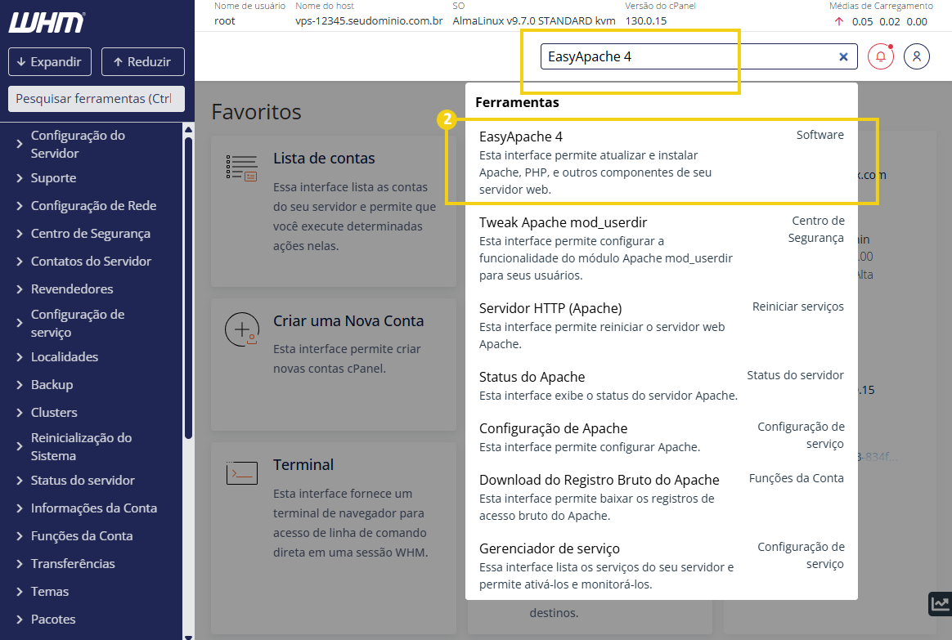Open the notification bell
The height and width of the screenshot is (640, 952).
pyautogui.click(x=882, y=56)
